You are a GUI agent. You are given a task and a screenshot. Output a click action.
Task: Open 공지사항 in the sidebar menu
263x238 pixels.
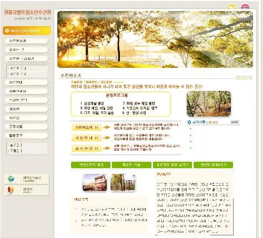(x=26, y=127)
